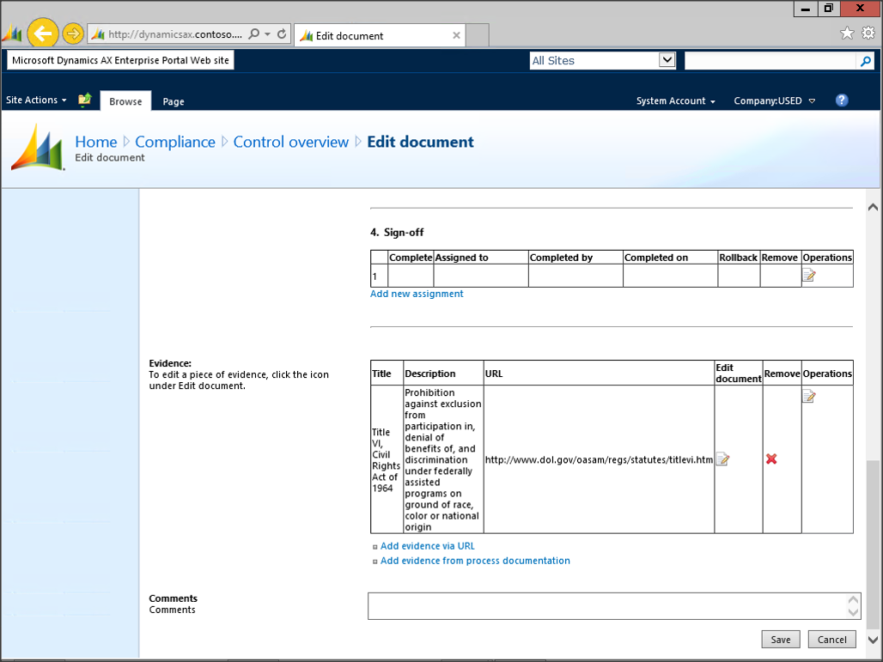Image resolution: width=883 pixels, height=662 pixels.
Task: Expand the System Account dropdown
Action: point(676,101)
